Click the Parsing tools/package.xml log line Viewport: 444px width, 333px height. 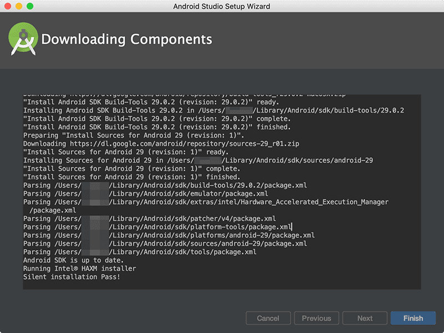click(140, 252)
